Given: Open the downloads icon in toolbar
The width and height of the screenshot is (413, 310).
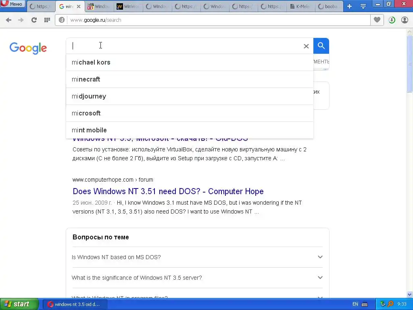Looking at the screenshot, I should [392, 20].
